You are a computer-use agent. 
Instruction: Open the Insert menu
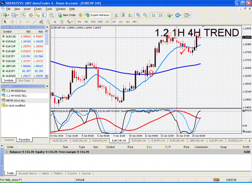tap(27, 9)
